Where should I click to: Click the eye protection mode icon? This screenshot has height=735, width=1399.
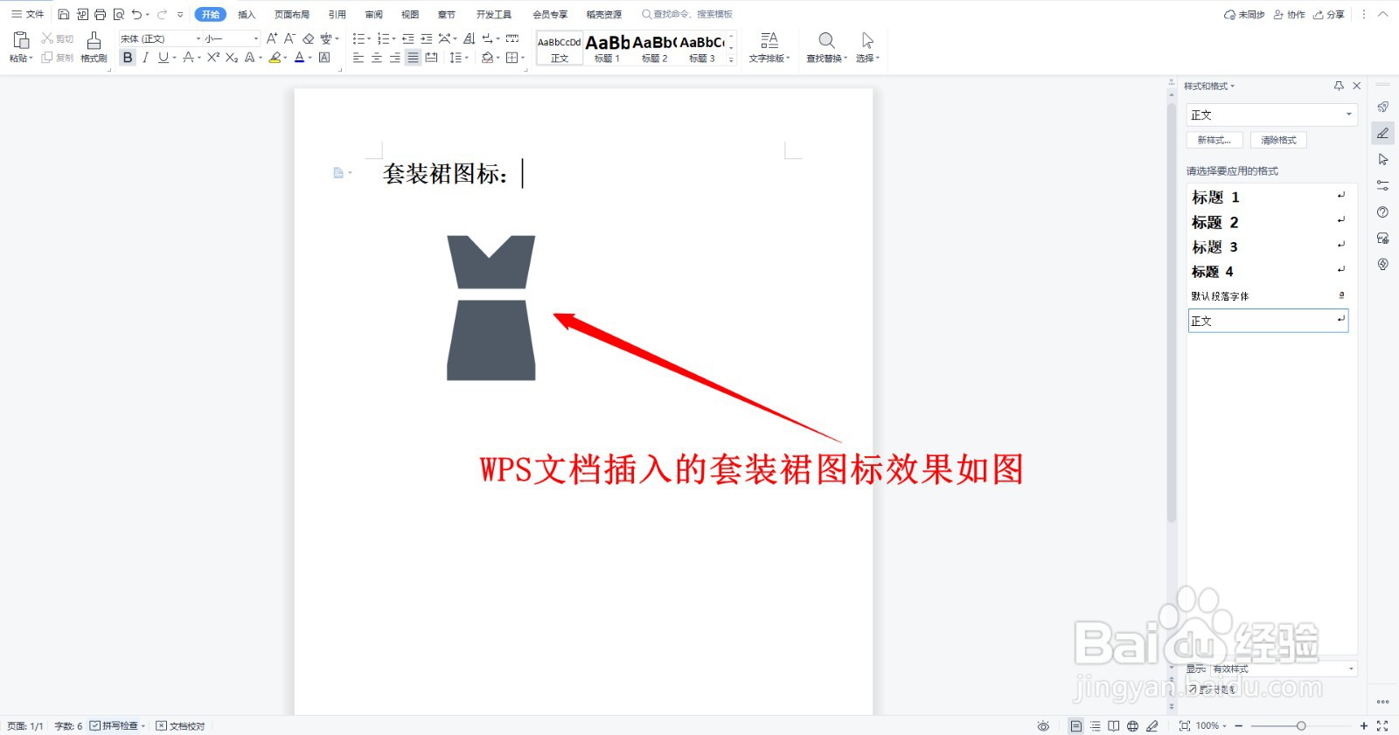pos(1043,725)
